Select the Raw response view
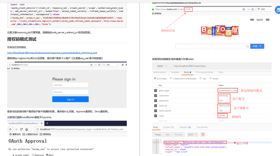280x156 pixels. [x=168, y=135]
